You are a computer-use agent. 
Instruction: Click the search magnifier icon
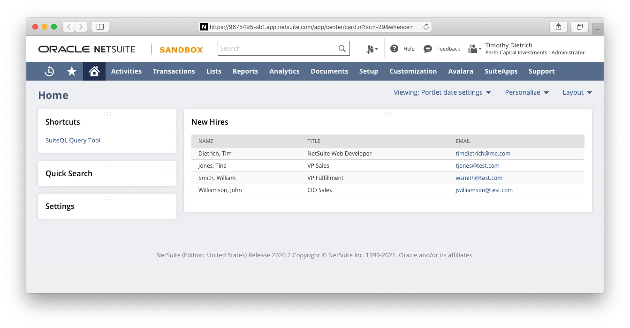pyautogui.click(x=342, y=48)
